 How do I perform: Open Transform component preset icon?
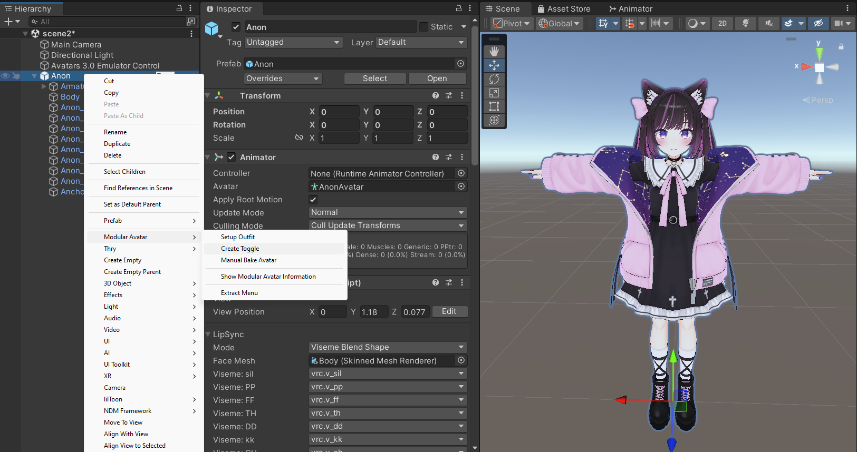pos(449,96)
